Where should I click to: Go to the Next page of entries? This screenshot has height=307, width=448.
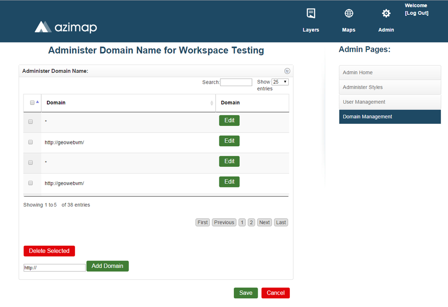(264, 222)
